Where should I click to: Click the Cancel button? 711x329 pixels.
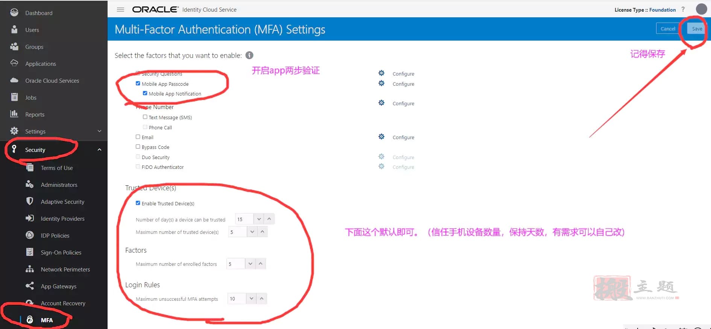pyautogui.click(x=668, y=29)
